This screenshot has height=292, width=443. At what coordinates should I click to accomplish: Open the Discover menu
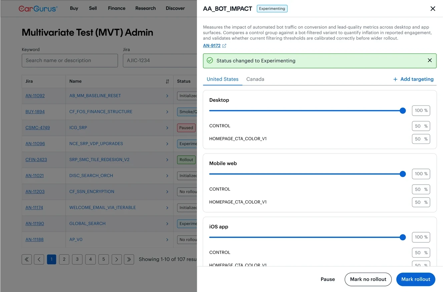coord(175,8)
